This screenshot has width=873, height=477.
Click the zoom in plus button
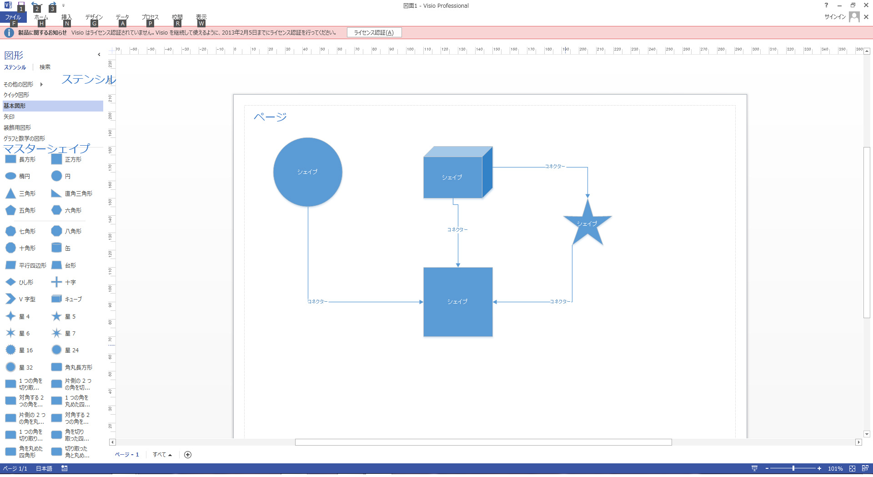[819, 468]
